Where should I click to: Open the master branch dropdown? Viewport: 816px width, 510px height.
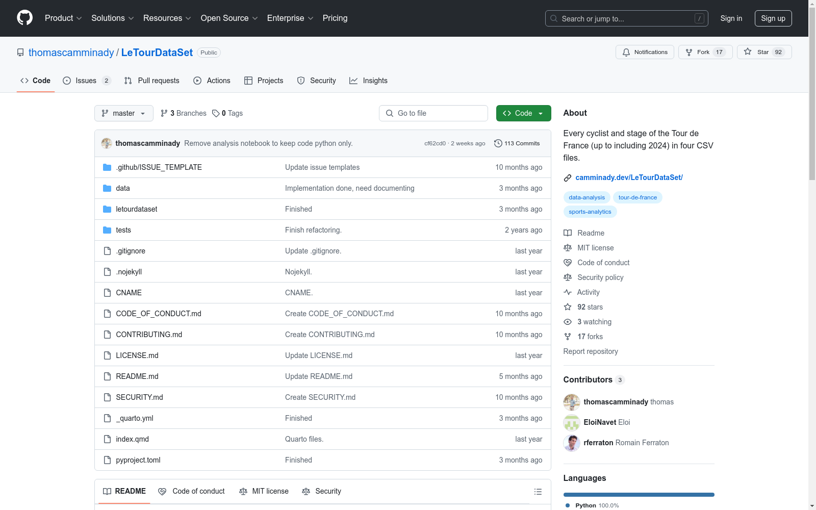124,113
